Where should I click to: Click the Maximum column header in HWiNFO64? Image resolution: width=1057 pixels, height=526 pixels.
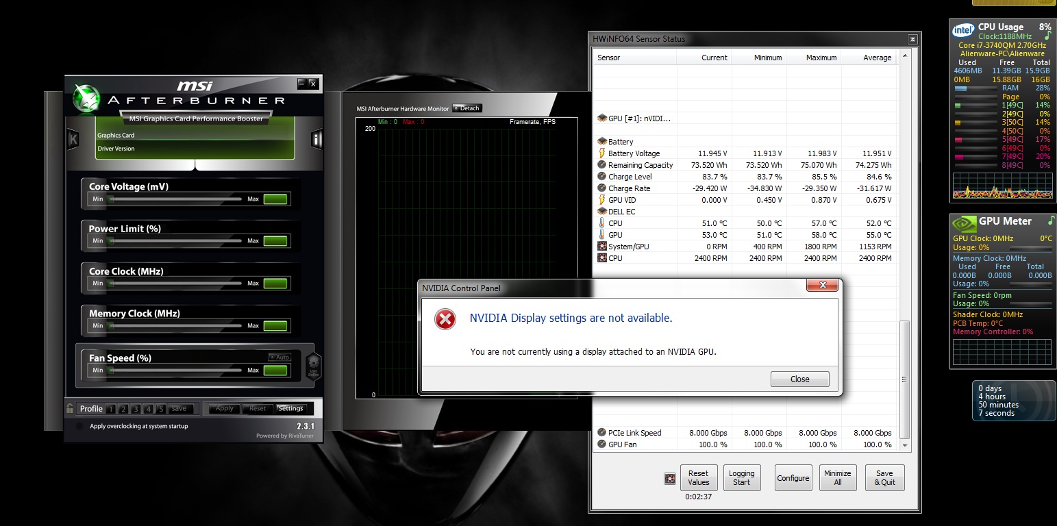(x=821, y=58)
